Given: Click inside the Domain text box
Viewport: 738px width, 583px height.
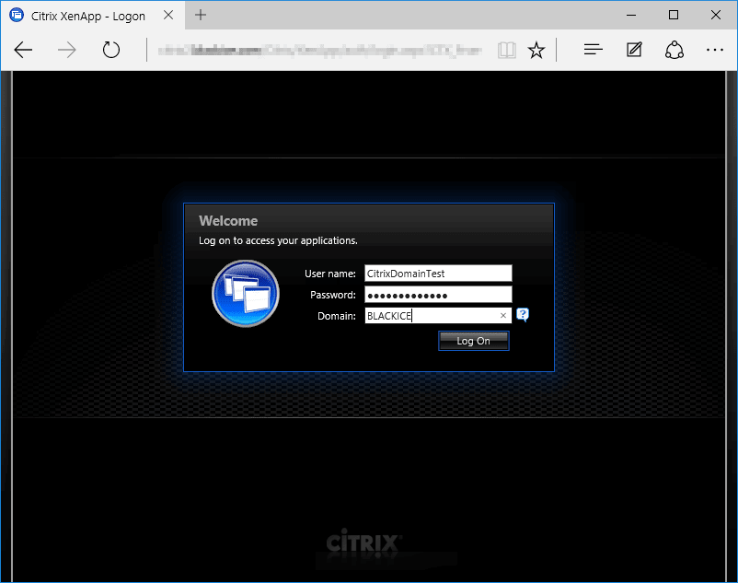Looking at the screenshot, I should coord(429,316).
